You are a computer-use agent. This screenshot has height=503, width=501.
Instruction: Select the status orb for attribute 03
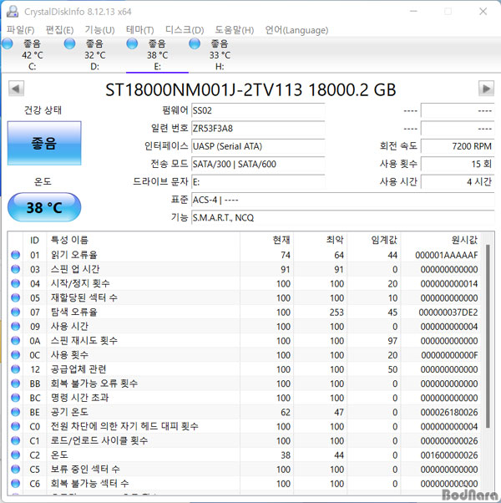15,269
